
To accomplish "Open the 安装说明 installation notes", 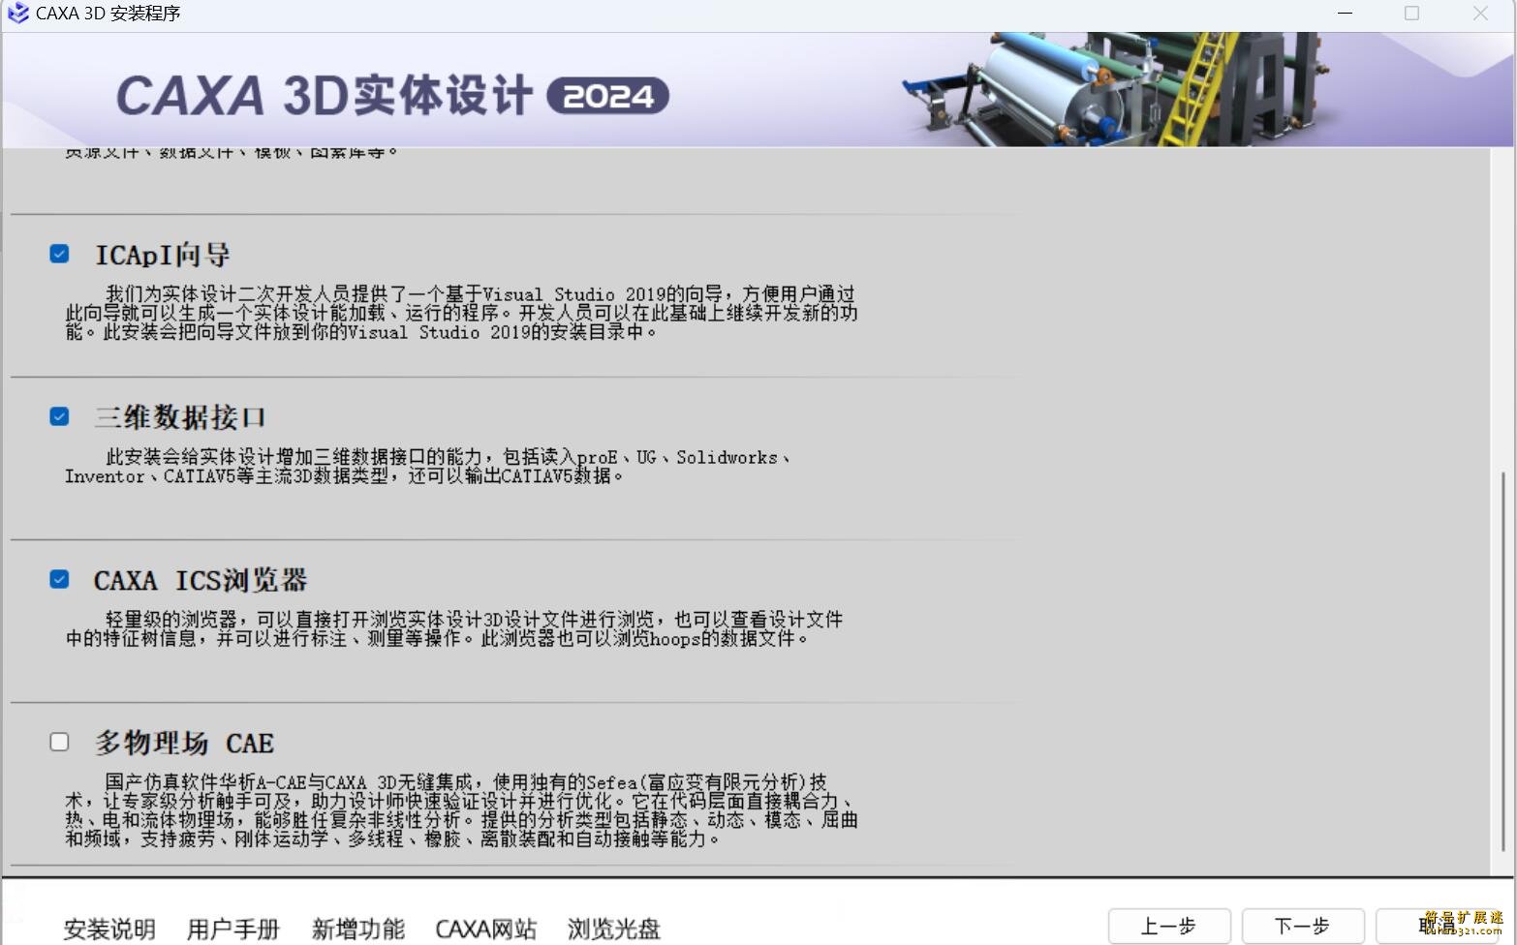I will pyautogui.click(x=108, y=928).
